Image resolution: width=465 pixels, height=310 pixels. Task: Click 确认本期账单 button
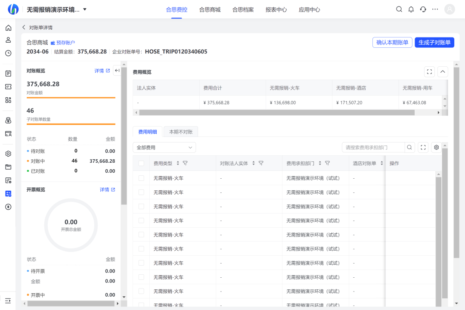pyautogui.click(x=392, y=43)
